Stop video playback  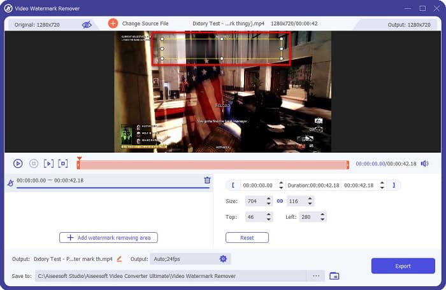34,163
